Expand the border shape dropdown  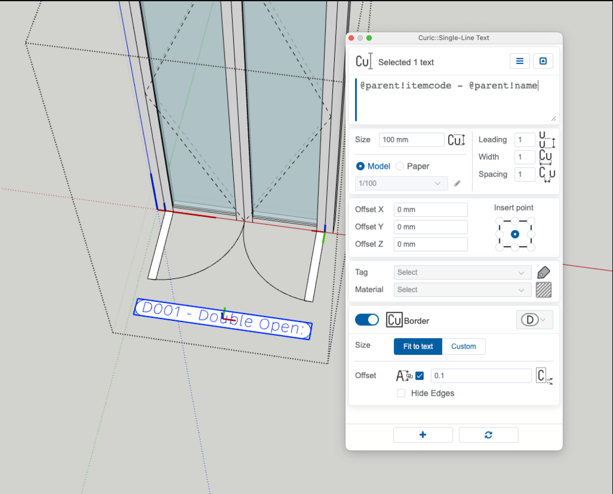point(534,320)
